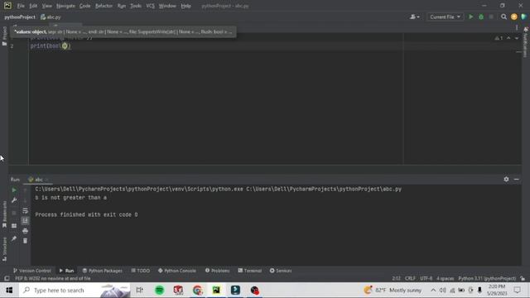The width and height of the screenshot is (530, 298).
Task: Open the Navigate menu
Action: [x=65, y=6]
